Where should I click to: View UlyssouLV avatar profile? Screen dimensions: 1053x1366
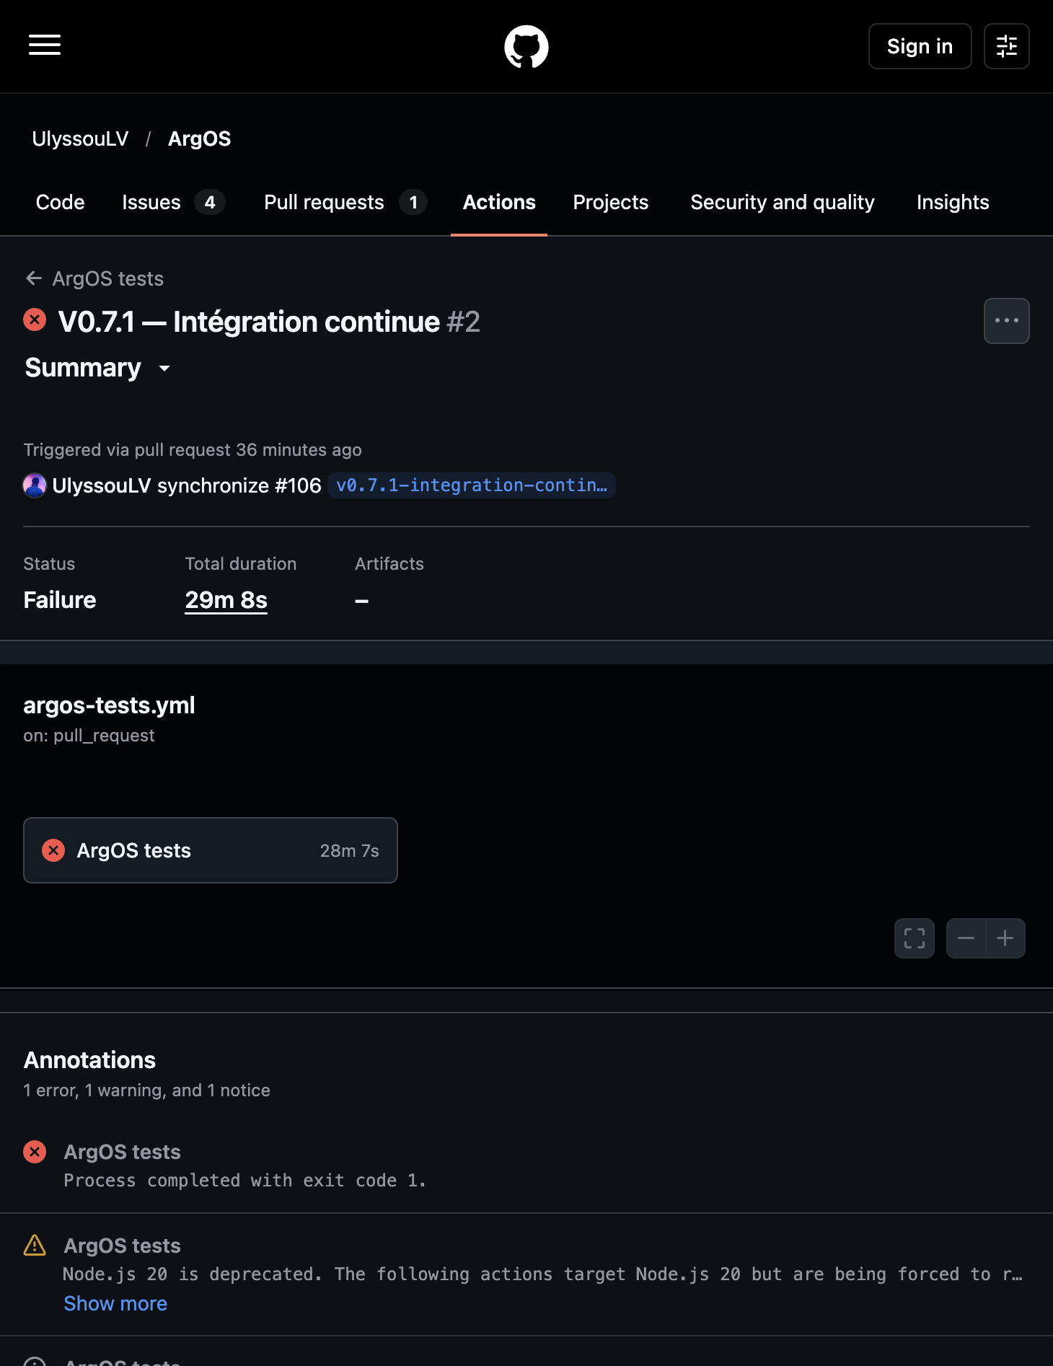pos(35,485)
